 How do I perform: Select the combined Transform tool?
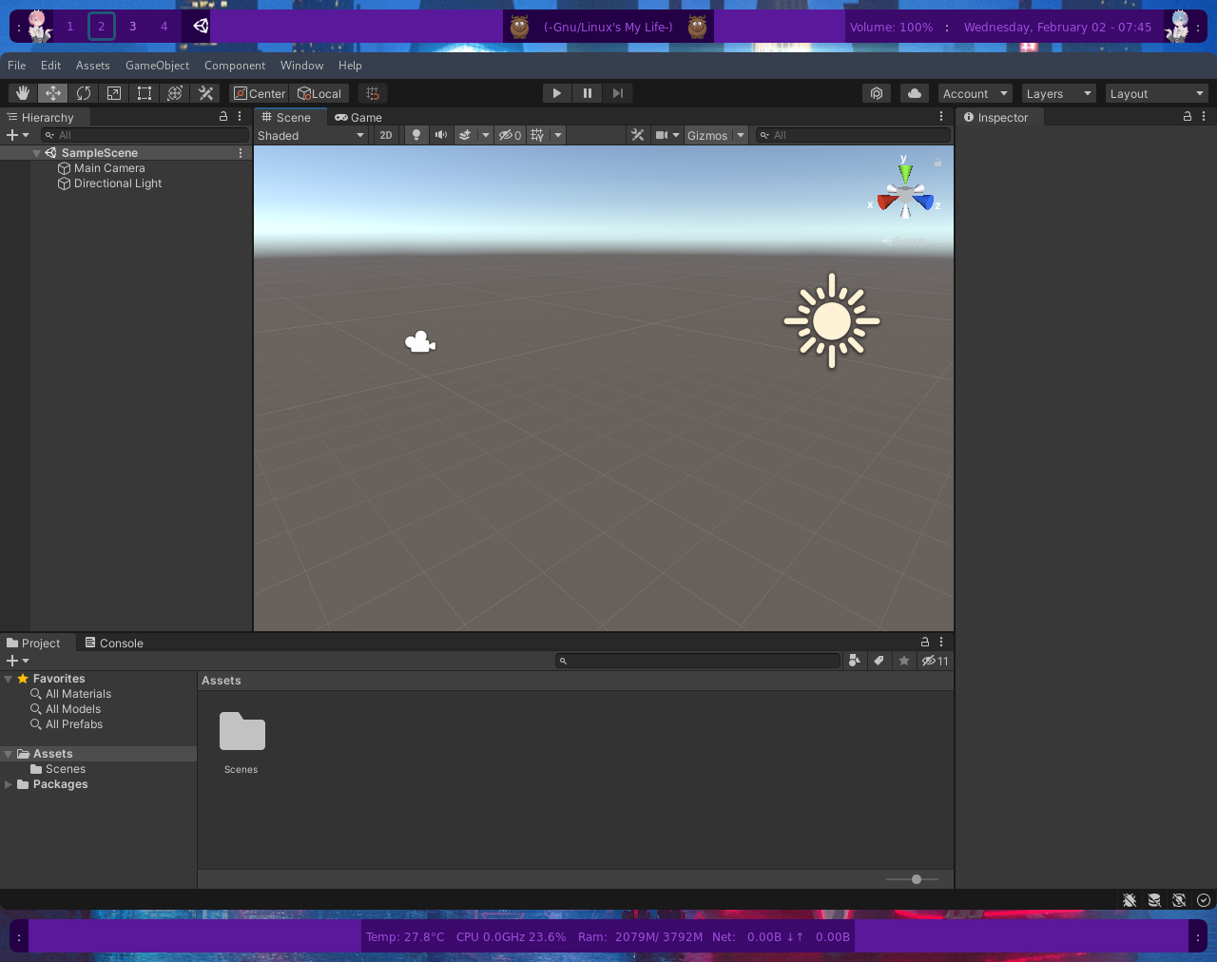click(175, 93)
